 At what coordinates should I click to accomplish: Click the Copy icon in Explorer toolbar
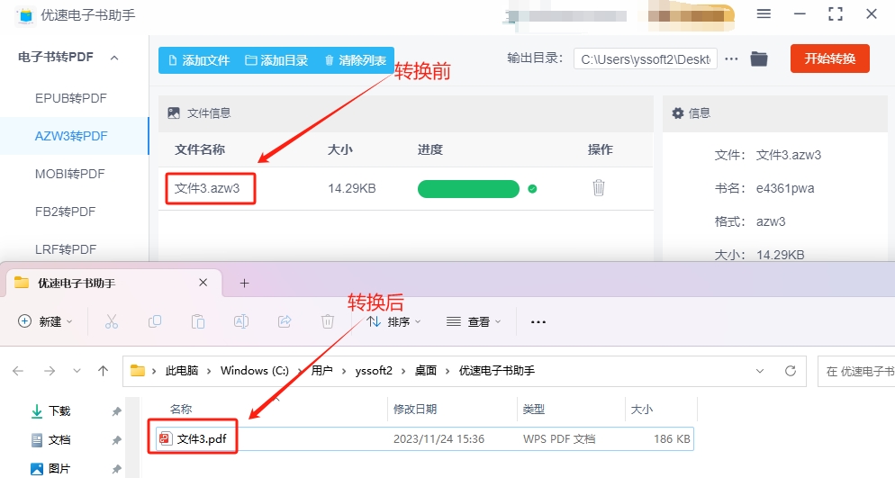(x=154, y=321)
